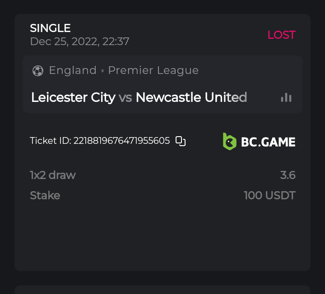Click the Stake label
Viewport: 325px width, 294px height.
pos(45,195)
